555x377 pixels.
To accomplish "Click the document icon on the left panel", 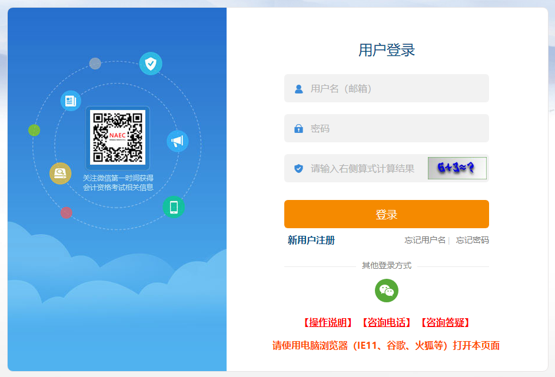I will coord(71,101).
